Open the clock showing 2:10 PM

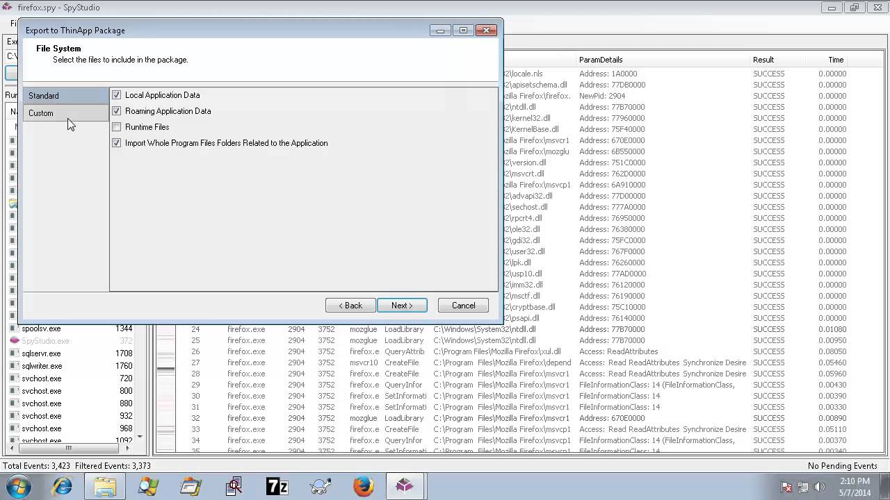[x=854, y=487]
